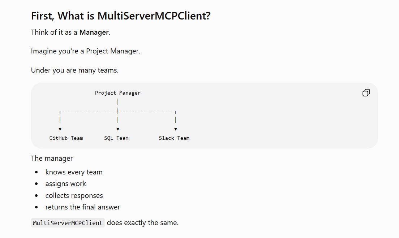Click the line 'Under you are many teams.'
The height and width of the screenshot is (238, 399).
coord(75,70)
